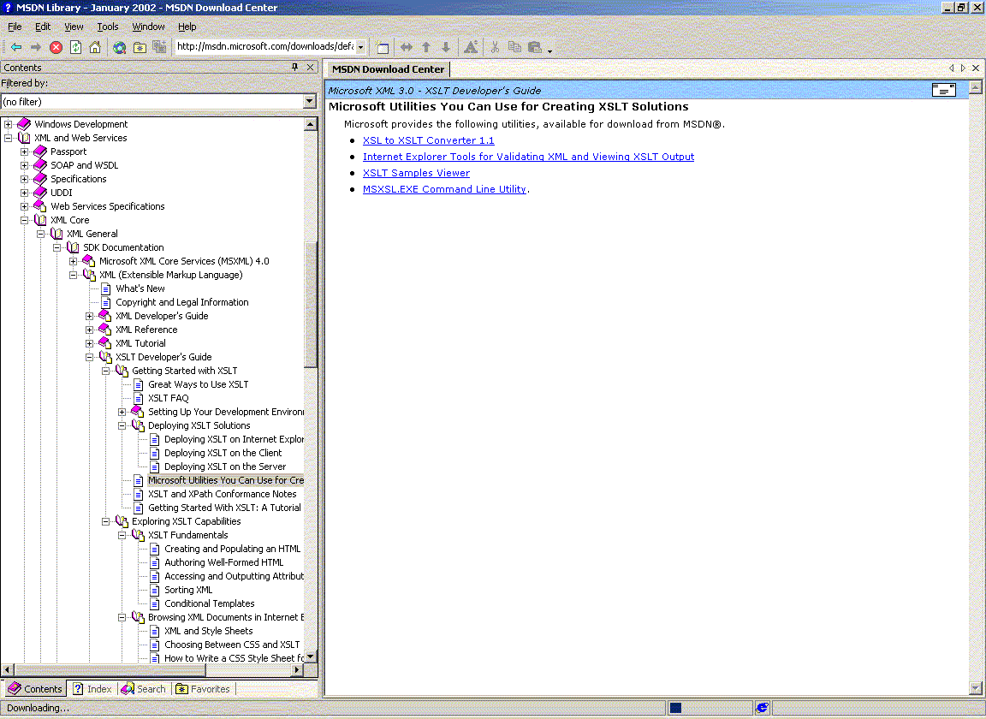Viewport: 986px width, 719px height.
Task: Go to the previous topic up arrow
Action: (426, 47)
